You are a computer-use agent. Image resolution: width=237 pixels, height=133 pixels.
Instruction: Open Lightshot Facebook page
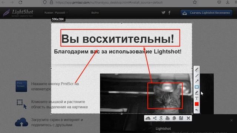coord(170,13)
